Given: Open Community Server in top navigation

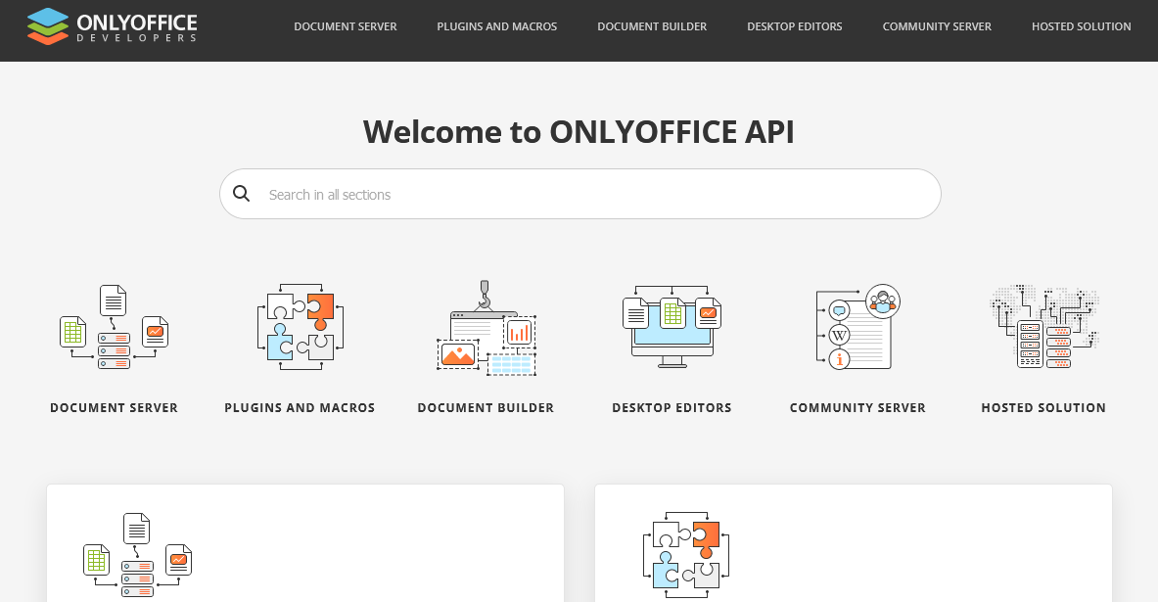Looking at the screenshot, I should [937, 26].
